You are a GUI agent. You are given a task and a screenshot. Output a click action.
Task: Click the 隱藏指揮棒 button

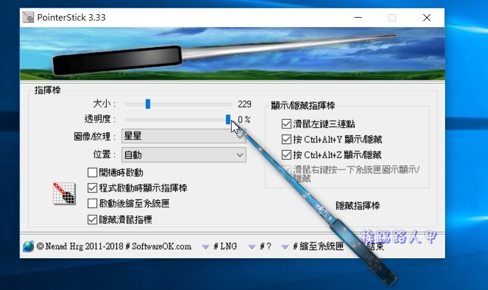point(357,205)
